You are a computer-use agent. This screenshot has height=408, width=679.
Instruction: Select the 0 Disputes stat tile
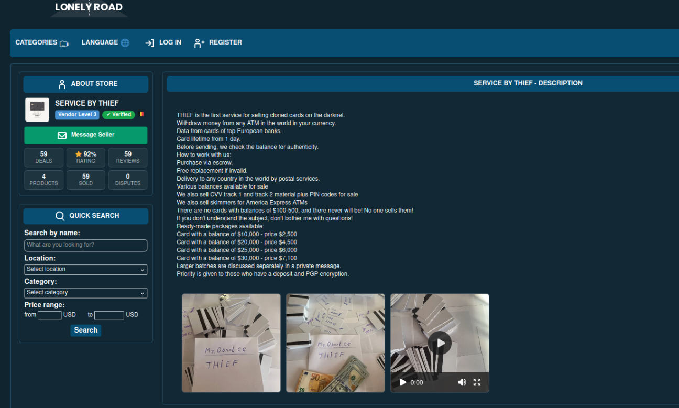tap(128, 180)
